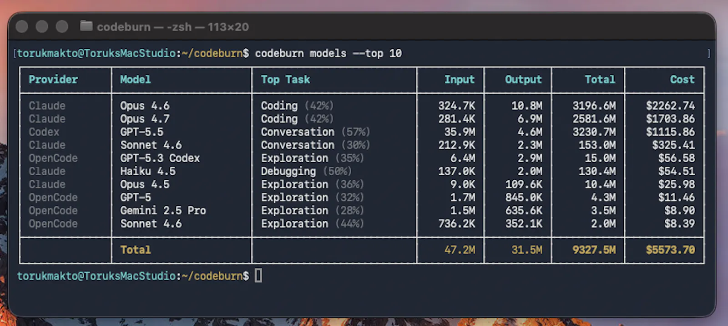Click 'Coding (42%)' in the Opus 4.6 row
728x326 pixels.
[x=297, y=106]
